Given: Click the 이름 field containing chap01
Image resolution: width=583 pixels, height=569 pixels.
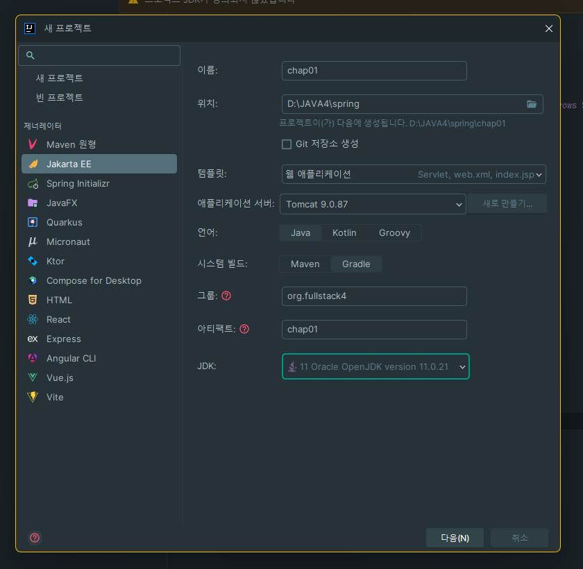Looking at the screenshot, I should coord(374,71).
